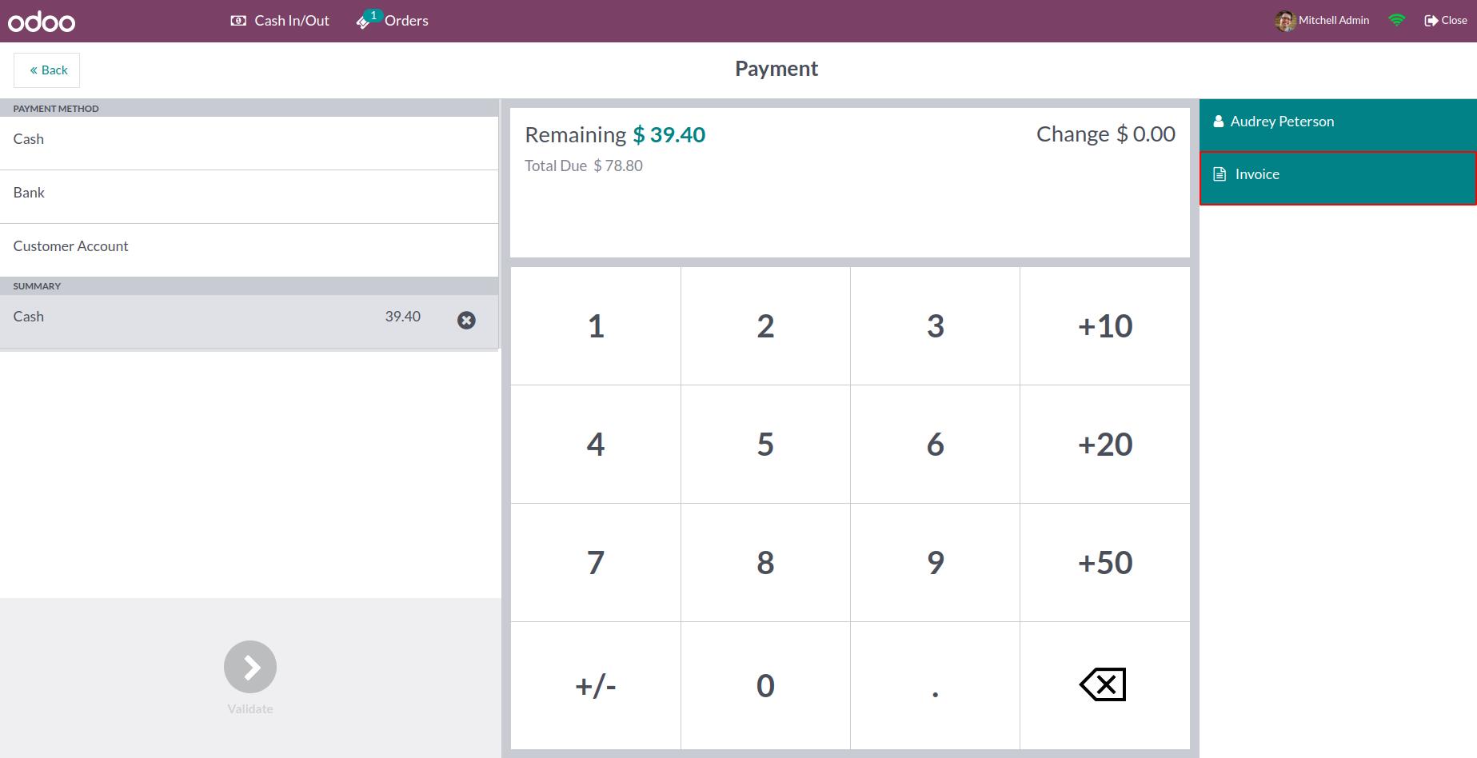Toggle the Invoice option
Screen dimensions: 1477x758
(x=1337, y=175)
